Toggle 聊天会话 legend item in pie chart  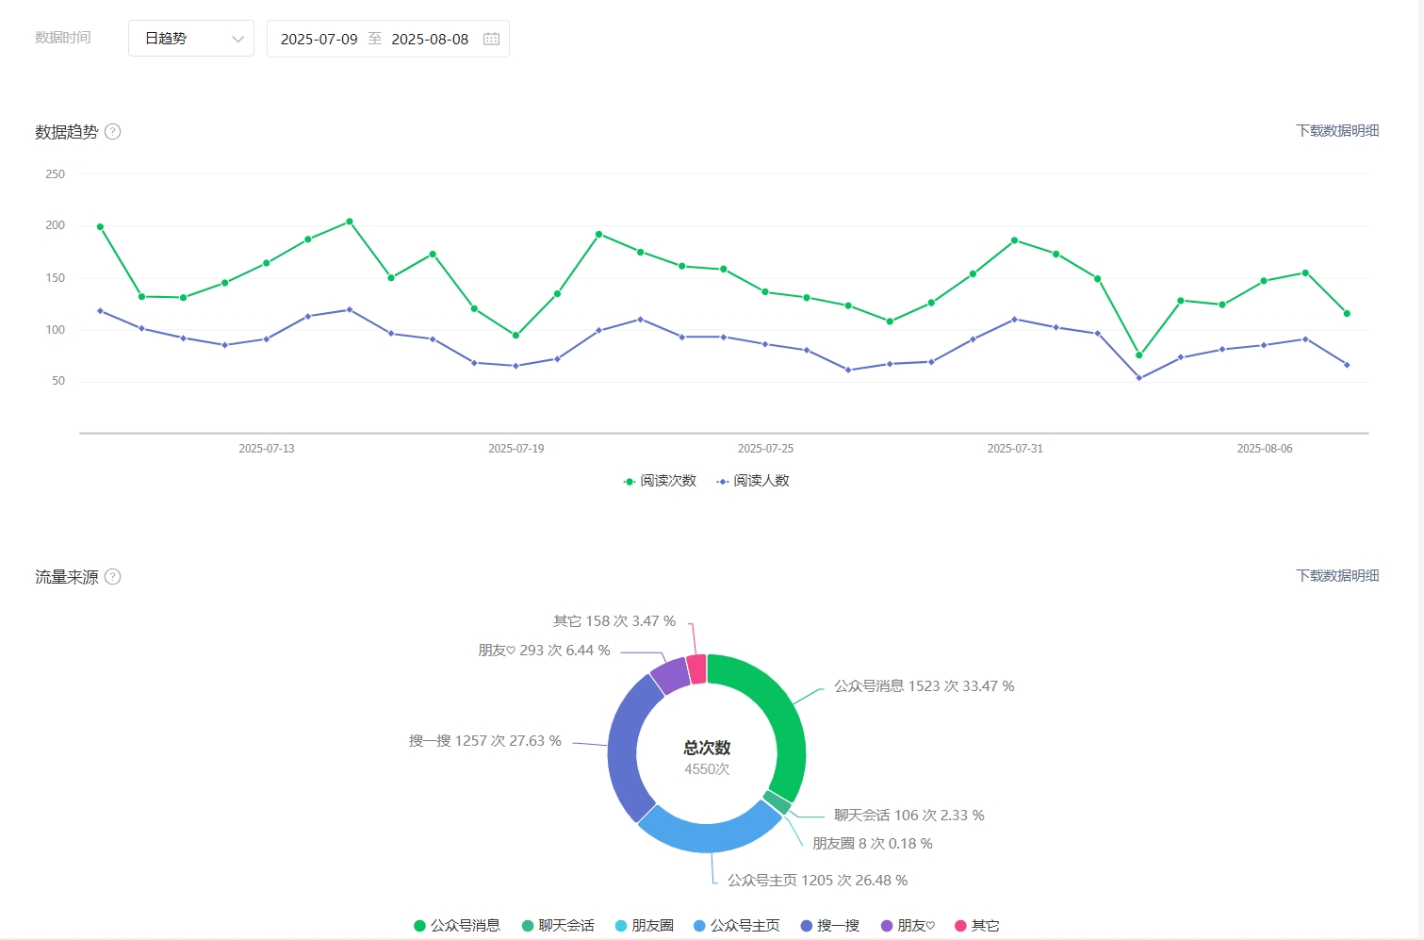pyautogui.click(x=558, y=926)
